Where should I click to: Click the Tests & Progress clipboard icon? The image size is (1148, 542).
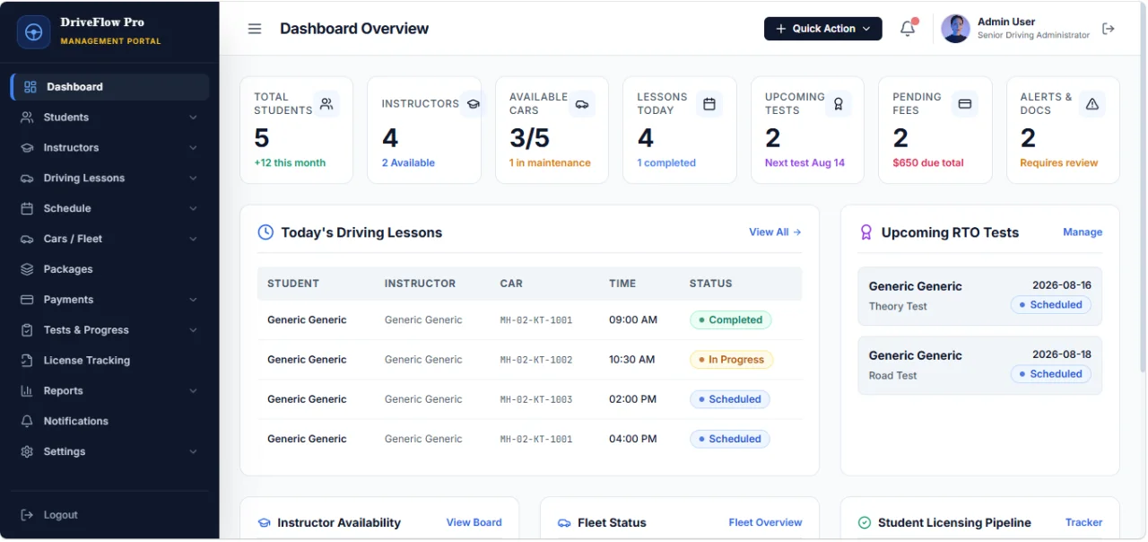click(27, 330)
